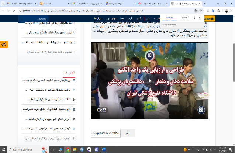Open the weather widget showing Sunny
235x153 pixels.
point(191,150)
